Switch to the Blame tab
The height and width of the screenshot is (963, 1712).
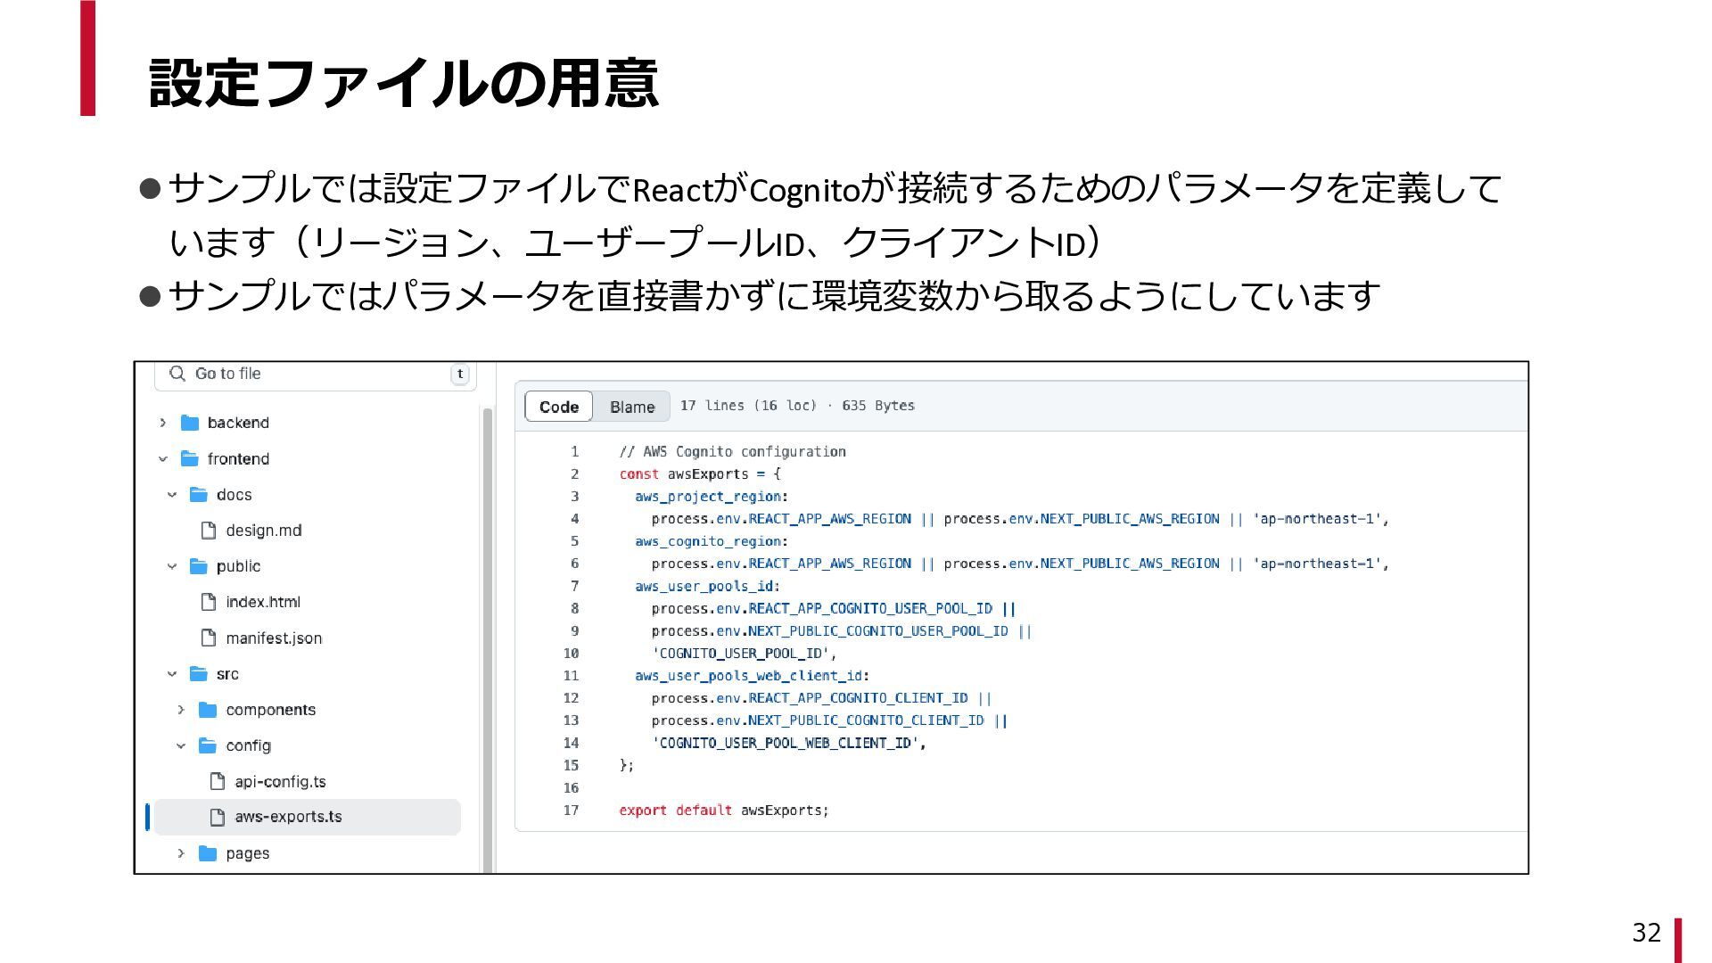[632, 407]
